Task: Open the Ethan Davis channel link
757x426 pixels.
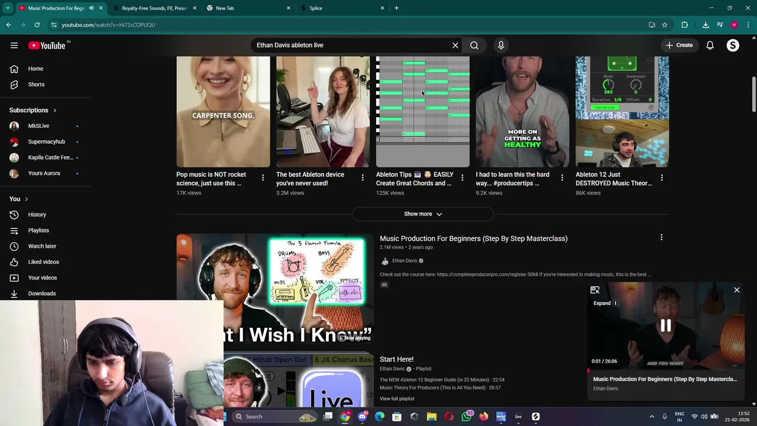Action: point(405,261)
